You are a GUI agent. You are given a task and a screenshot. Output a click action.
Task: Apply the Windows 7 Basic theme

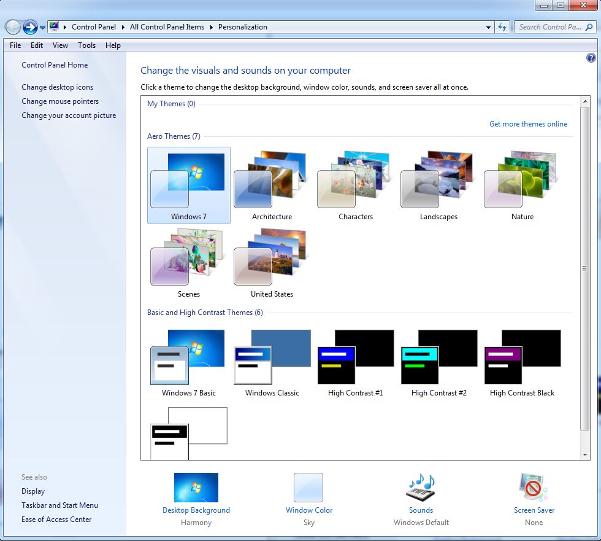pos(189,362)
